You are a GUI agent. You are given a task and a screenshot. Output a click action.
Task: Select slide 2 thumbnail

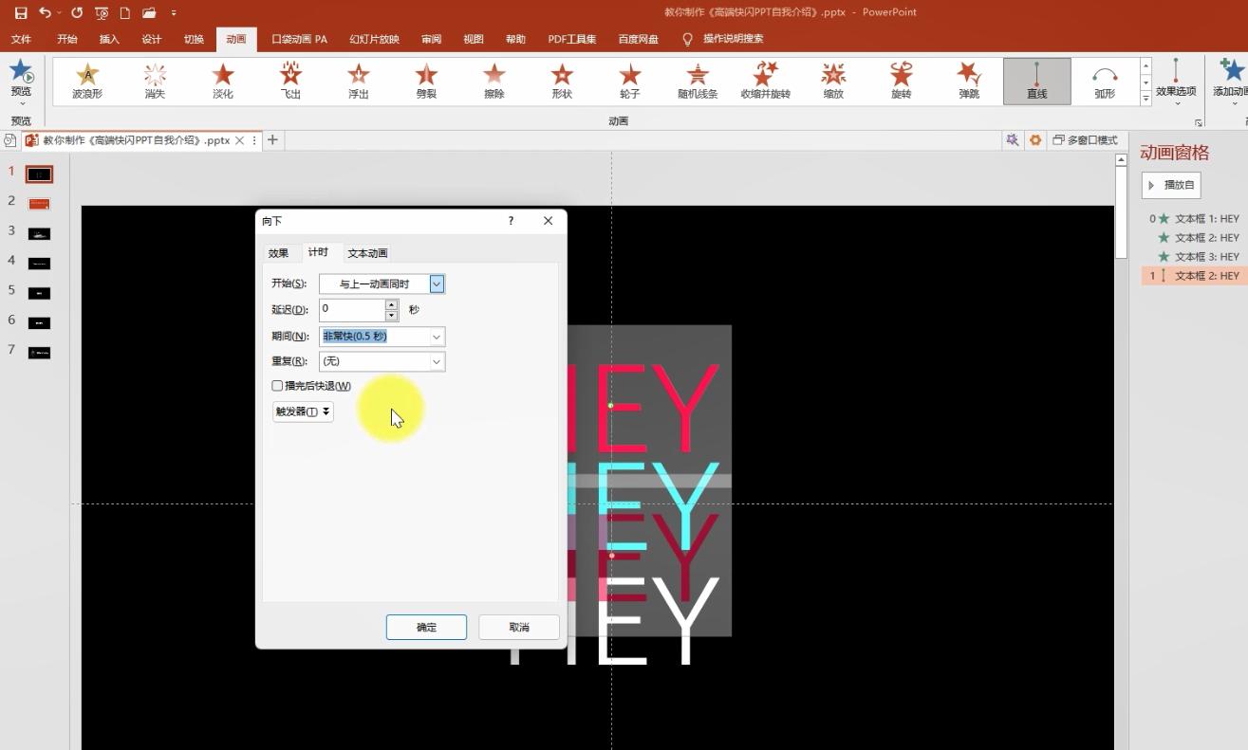click(x=39, y=204)
